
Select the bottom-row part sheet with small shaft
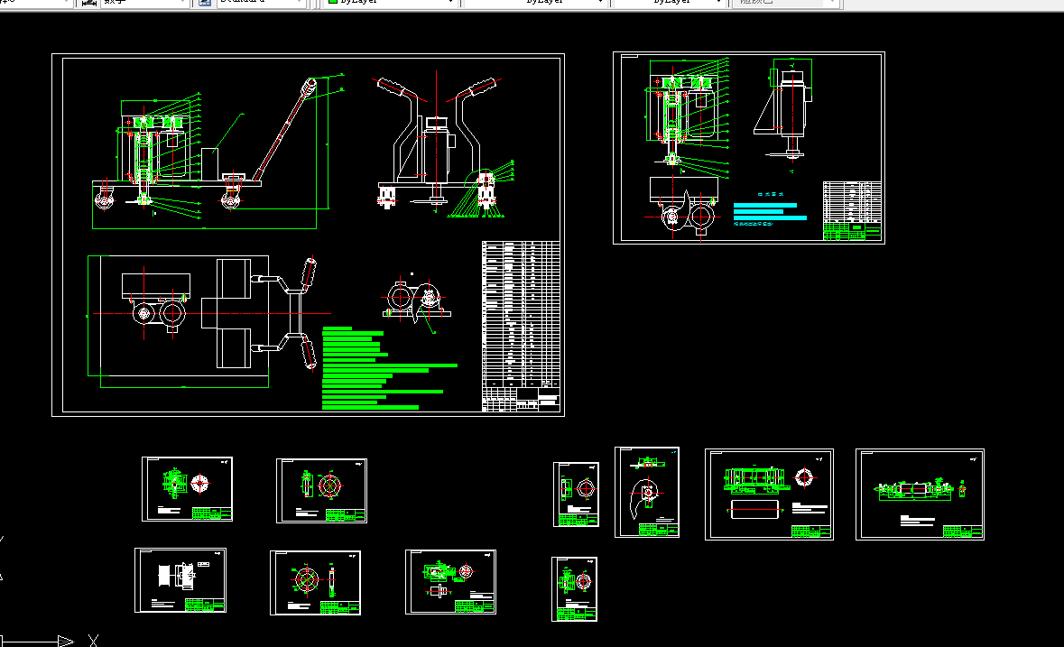point(450,582)
